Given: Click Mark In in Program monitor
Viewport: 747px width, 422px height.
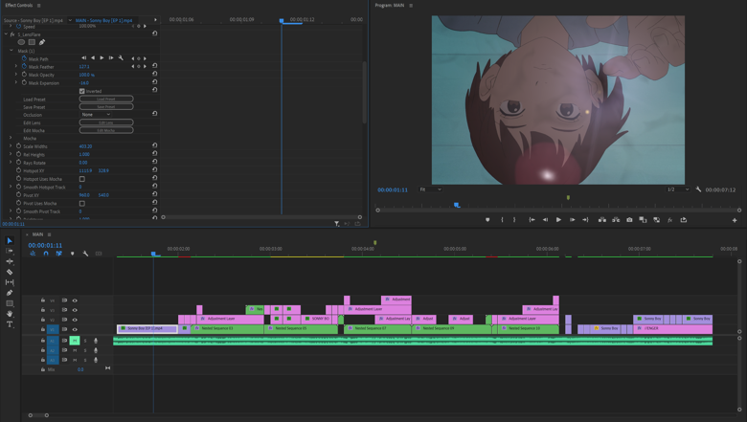Looking at the screenshot, I should (502, 220).
